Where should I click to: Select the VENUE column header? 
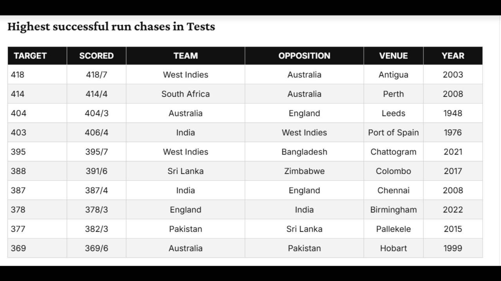coord(393,56)
